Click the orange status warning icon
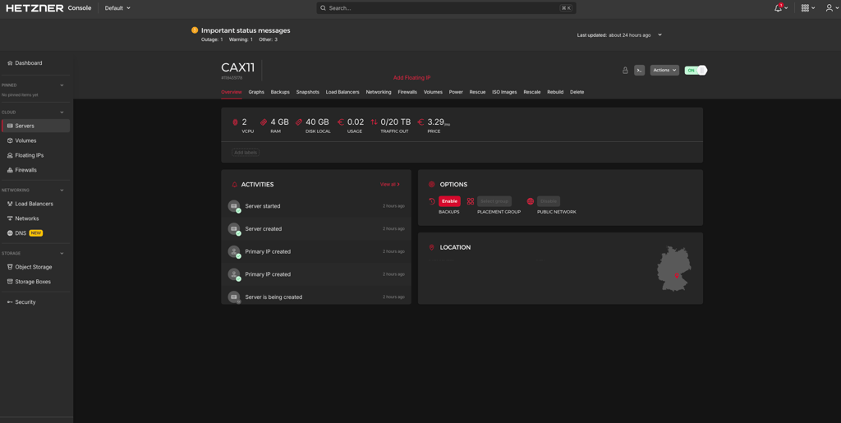The width and height of the screenshot is (841, 423). click(x=195, y=30)
